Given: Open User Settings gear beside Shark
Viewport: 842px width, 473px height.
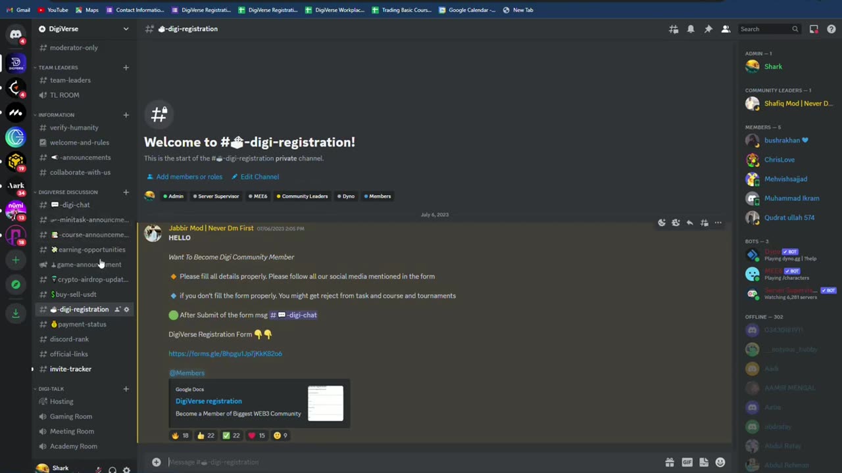Looking at the screenshot, I should [x=126, y=470].
